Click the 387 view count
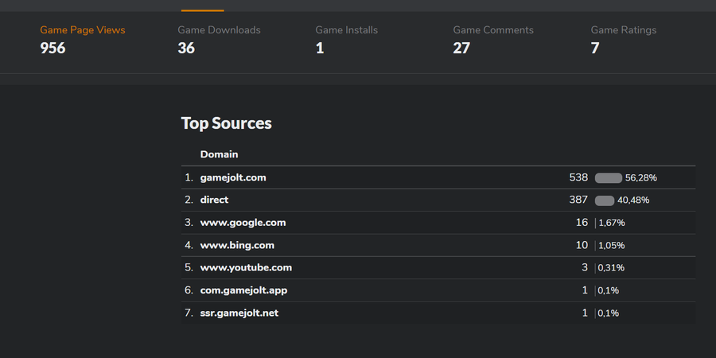The width and height of the screenshot is (716, 358). point(578,200)
